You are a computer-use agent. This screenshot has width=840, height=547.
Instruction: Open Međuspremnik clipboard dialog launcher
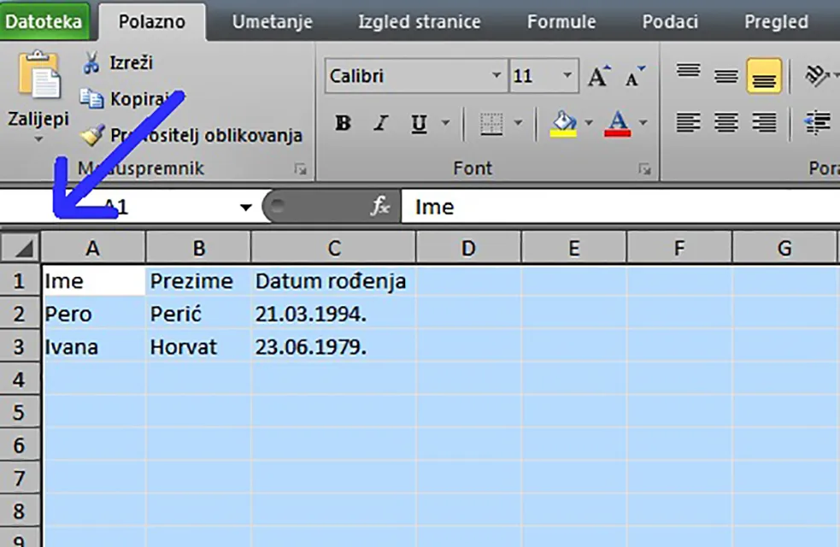coord(301,169)
